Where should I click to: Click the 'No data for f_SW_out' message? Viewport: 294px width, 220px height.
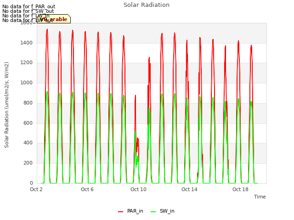point(28,11)
